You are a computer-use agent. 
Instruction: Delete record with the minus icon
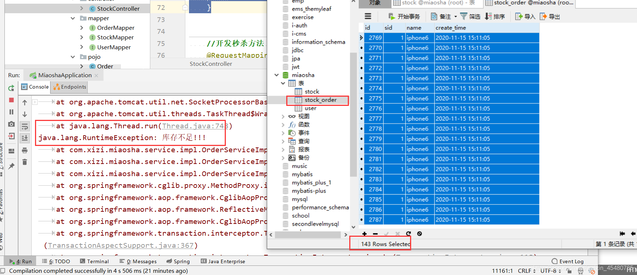[375, 233]
